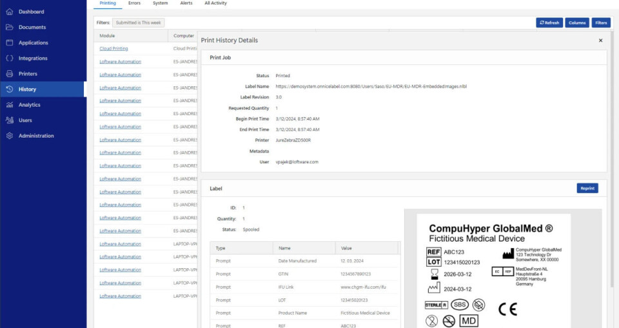Click the Dashboard home icon in sidebar

pos(9,12)
